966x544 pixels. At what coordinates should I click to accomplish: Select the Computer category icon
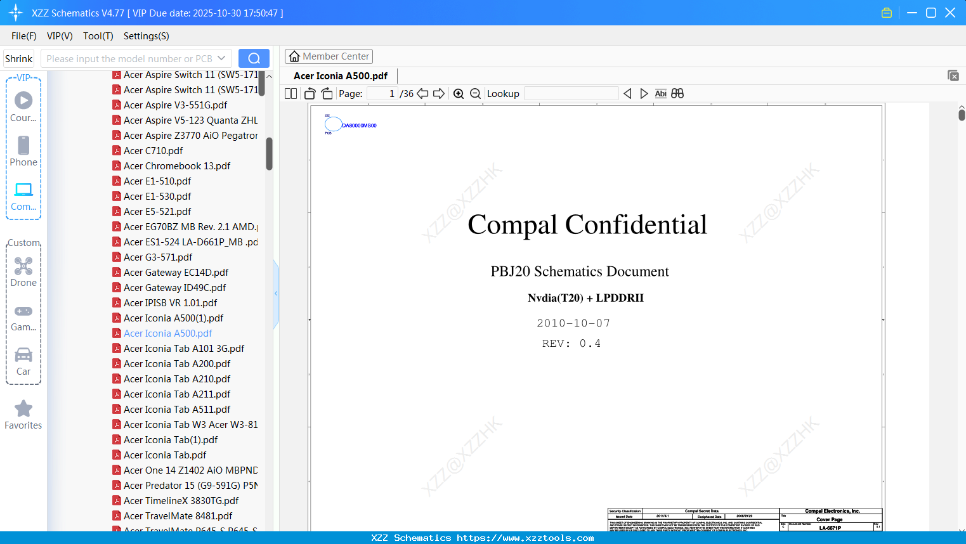click(23, 196)
